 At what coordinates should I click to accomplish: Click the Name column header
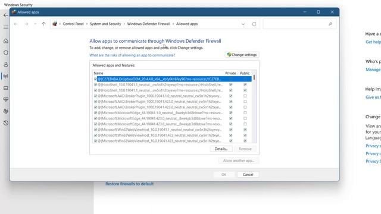(x=98, y=73)
